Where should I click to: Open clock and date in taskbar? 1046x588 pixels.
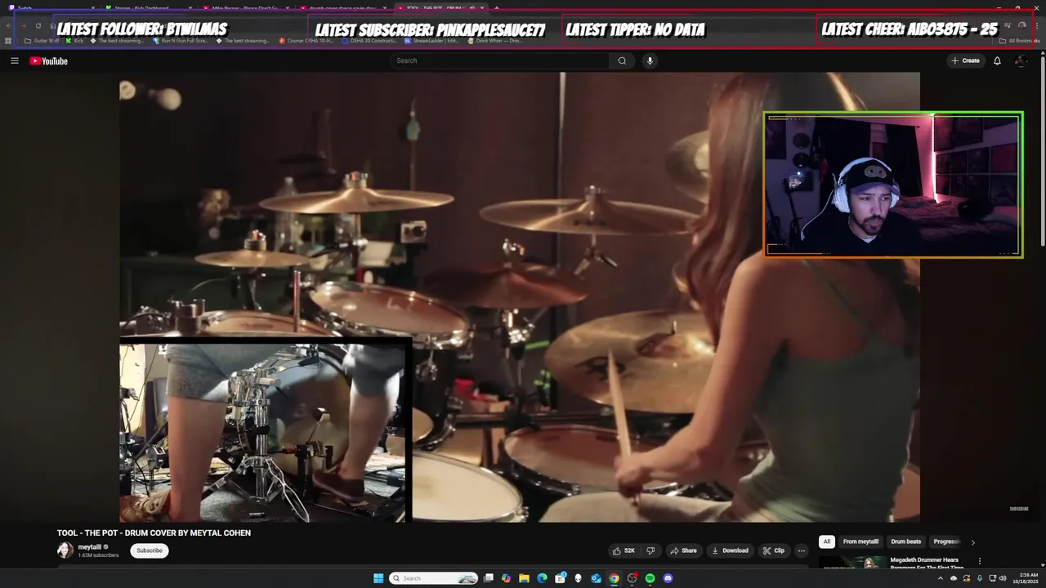[1027, 578]
